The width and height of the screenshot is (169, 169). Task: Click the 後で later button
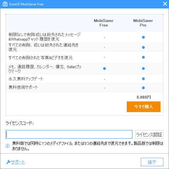(x=152, y=162)
